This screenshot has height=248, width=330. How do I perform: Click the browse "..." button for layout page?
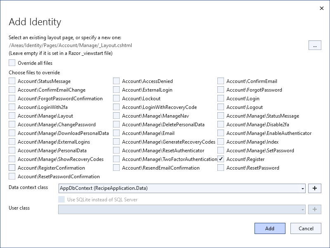[315, 45]
